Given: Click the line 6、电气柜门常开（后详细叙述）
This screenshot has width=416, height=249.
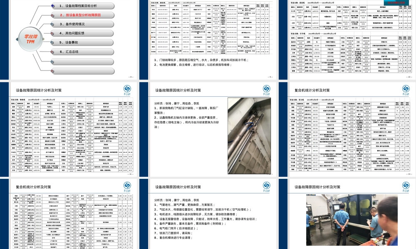Looking at the screenshot, I should click(176, 228).
